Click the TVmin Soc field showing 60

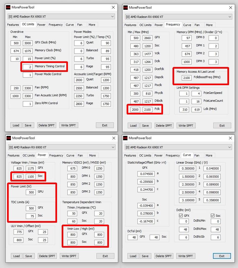click(72, 221)
